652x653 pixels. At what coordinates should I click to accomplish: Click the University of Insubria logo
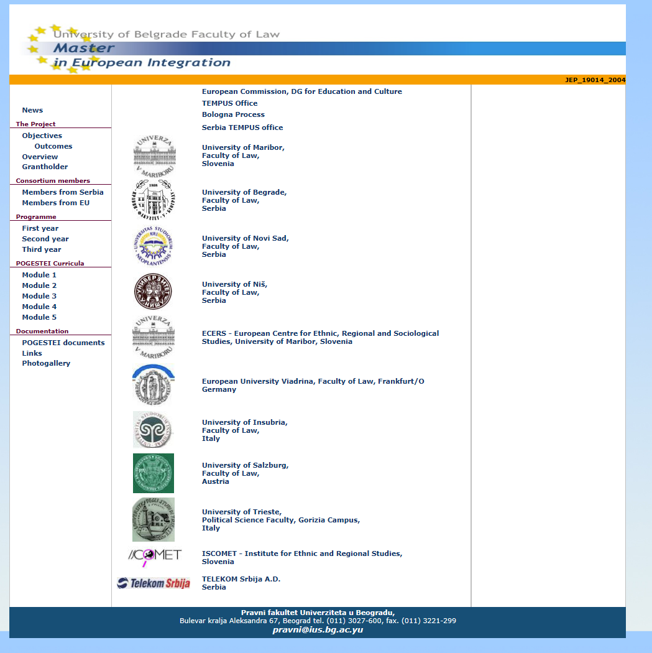pyautogui.click(x=154, y=430)
